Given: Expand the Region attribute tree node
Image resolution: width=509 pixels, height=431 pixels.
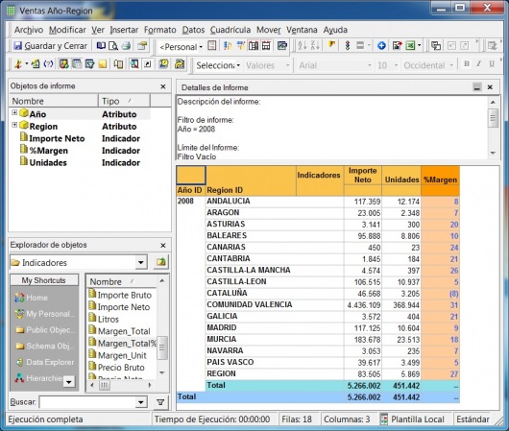Looking at the screenshot, I should [14, 125].
